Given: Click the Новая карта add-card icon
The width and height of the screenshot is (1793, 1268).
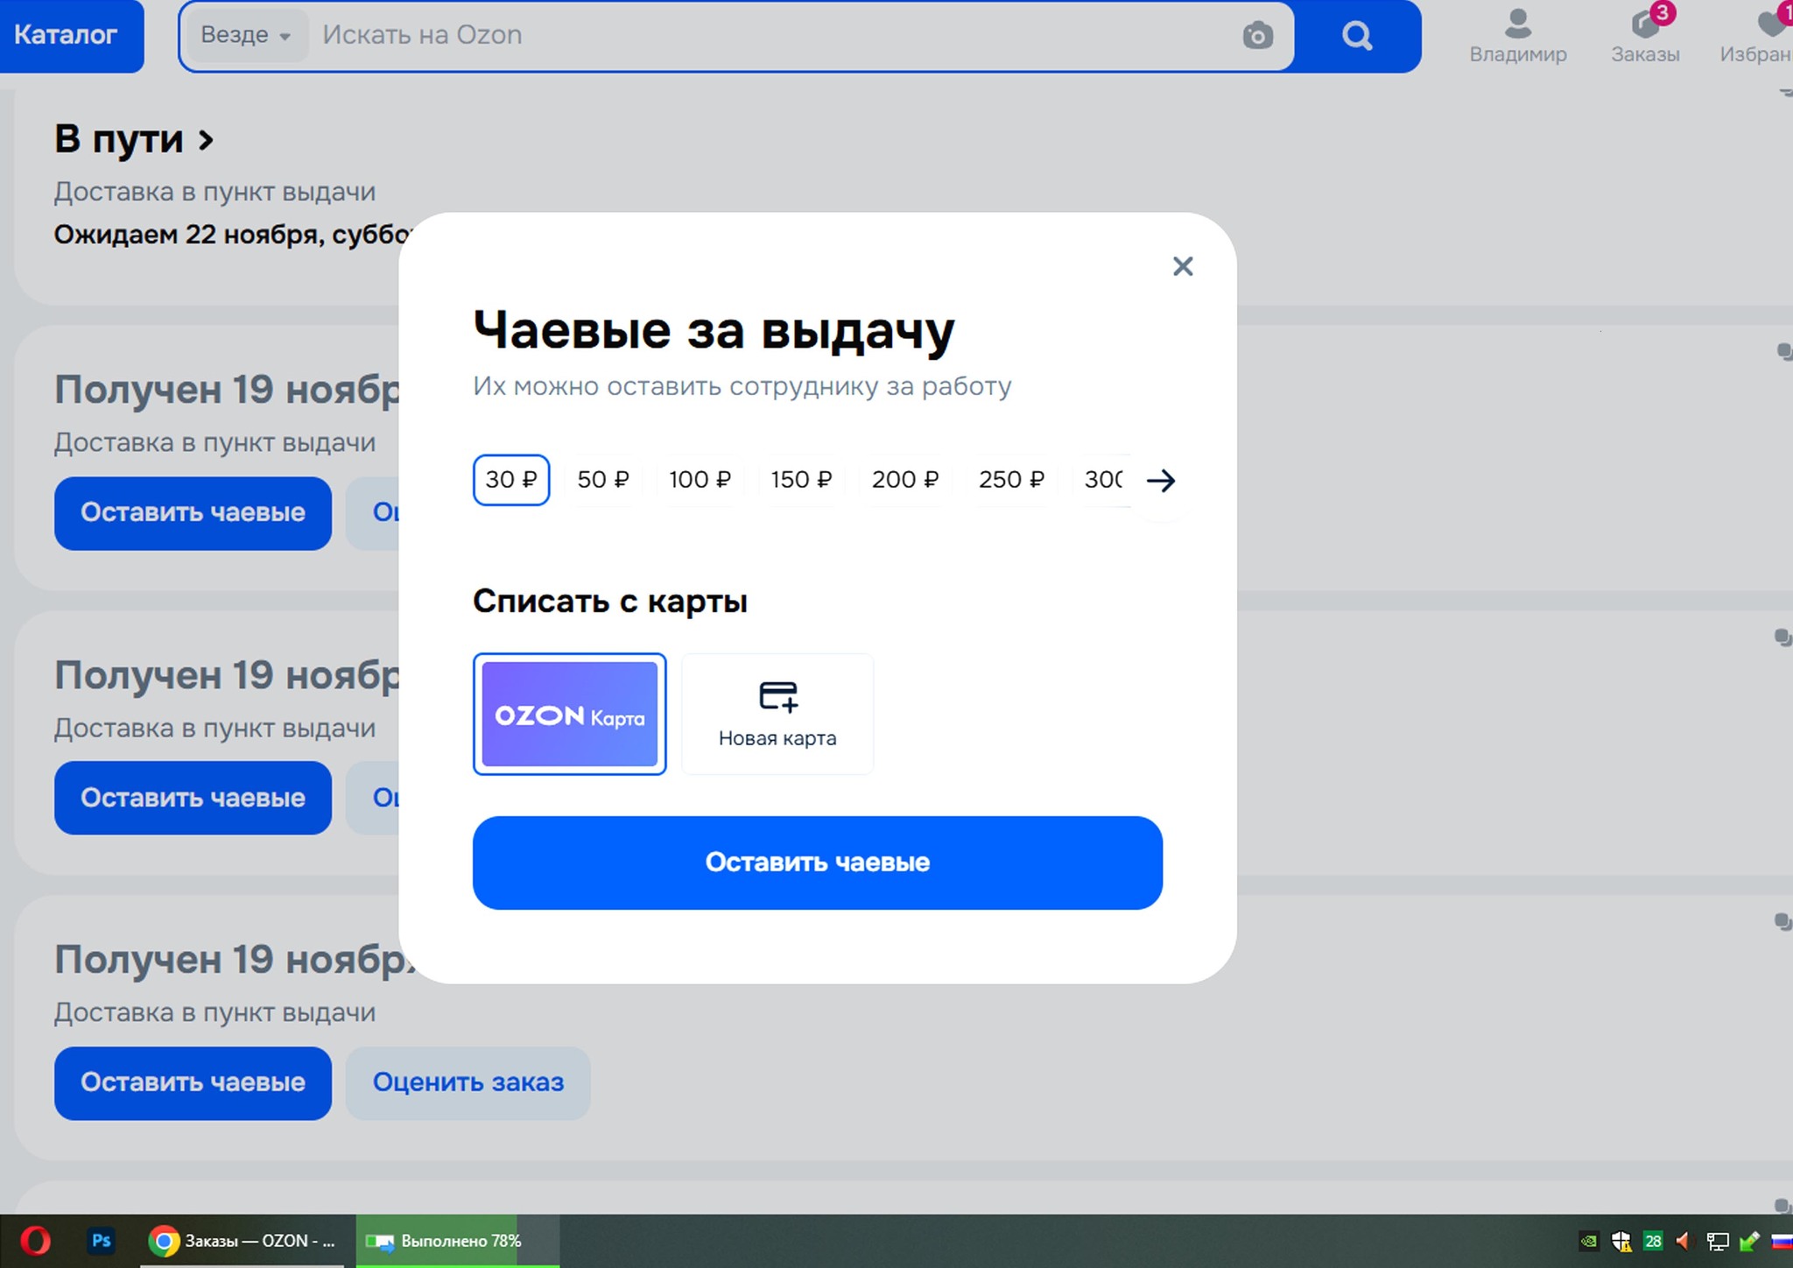Looking at the screenshot, I should [x=777, y=697].
